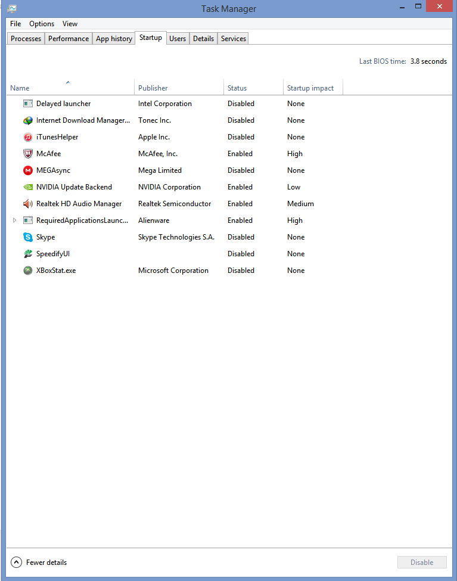Click the RequiredApplicationsLauncher icon
The width and height of the screenshot is (457, 581).
28,220
